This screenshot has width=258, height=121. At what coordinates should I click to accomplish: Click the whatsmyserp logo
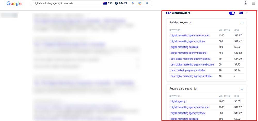tap(178, 13)
